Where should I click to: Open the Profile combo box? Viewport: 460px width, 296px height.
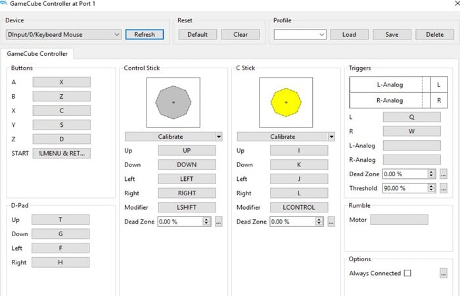point(300,35)
